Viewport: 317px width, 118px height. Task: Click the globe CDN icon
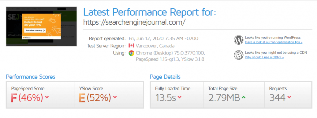point(239,55)
